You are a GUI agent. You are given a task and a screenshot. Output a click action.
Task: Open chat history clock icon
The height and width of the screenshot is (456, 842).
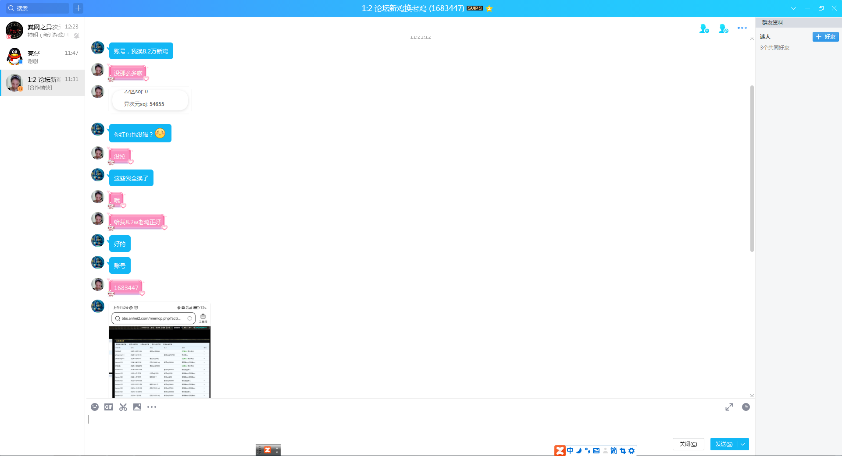[x=746, y=407]
